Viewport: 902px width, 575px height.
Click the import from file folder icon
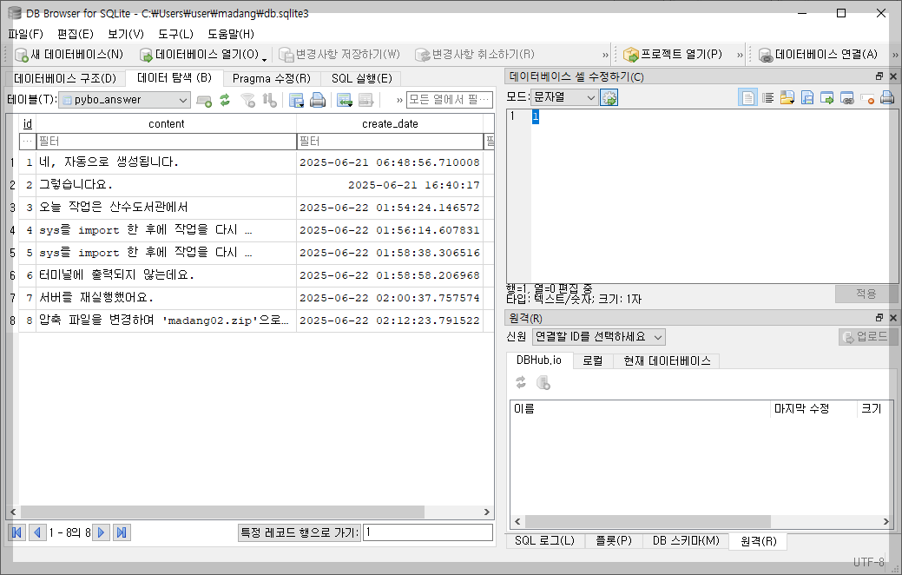(787, 98)
